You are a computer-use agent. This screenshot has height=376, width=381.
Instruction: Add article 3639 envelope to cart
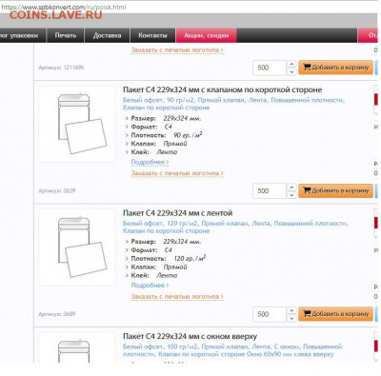(x=335, y=190)
